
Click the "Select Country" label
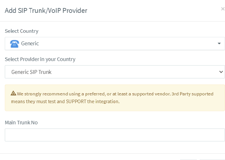coord(21,31)
